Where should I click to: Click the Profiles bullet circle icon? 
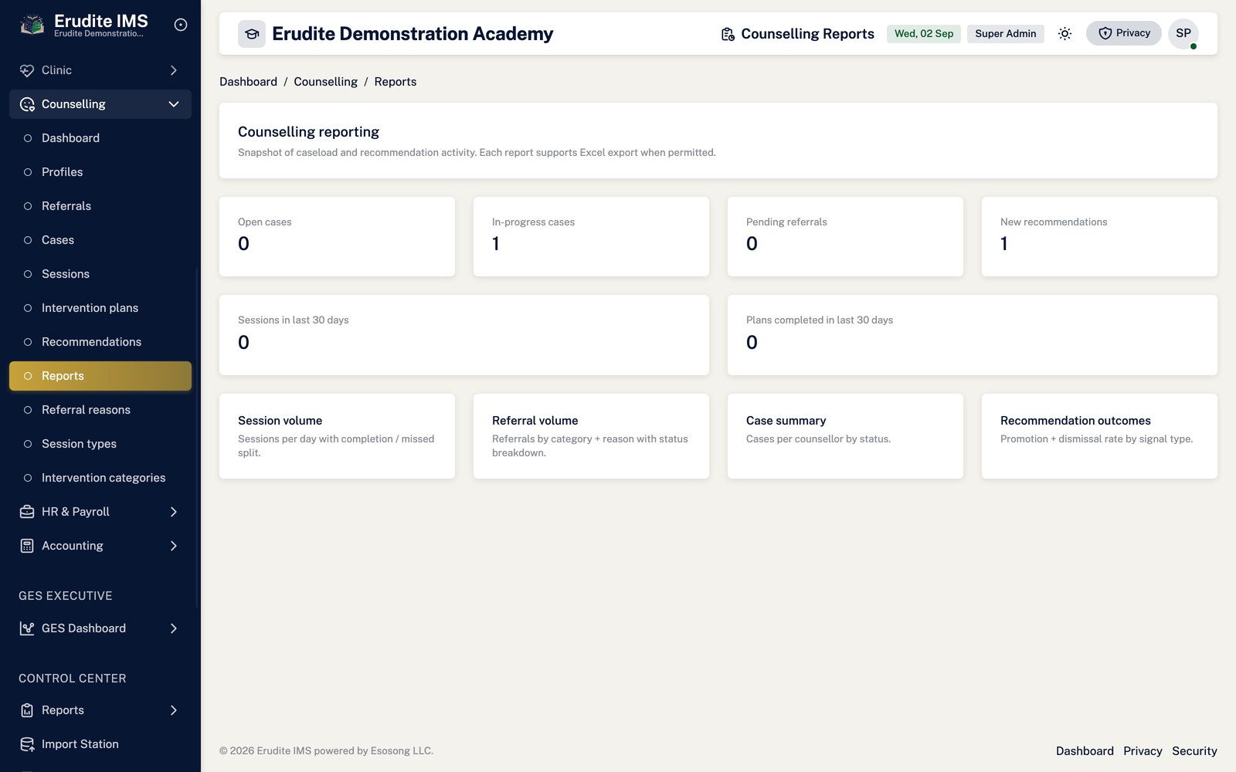pos(28,172)
